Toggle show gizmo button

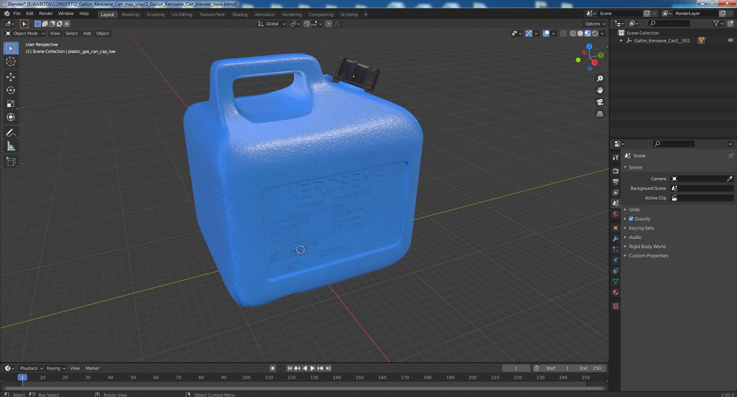[529, 33]
